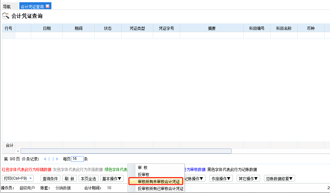
Task: Click the horizontal scrollbar left arrow
Action: [x=18, y=151]
